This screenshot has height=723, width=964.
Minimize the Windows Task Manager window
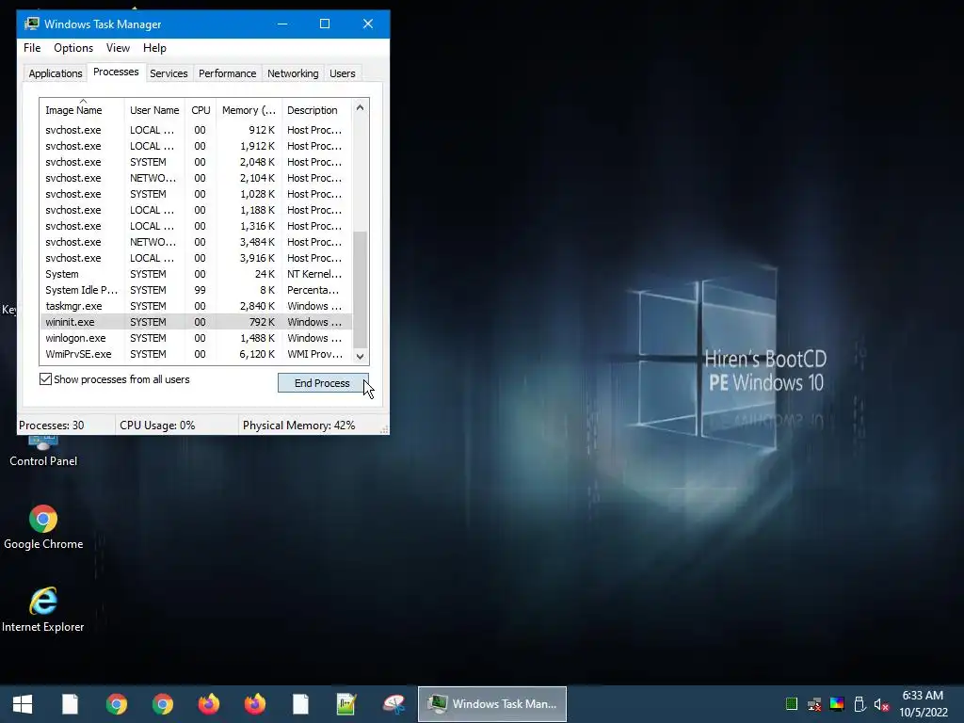282,24
